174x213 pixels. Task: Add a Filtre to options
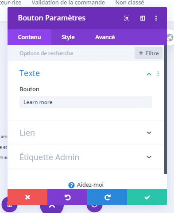(x=148, y=53)
